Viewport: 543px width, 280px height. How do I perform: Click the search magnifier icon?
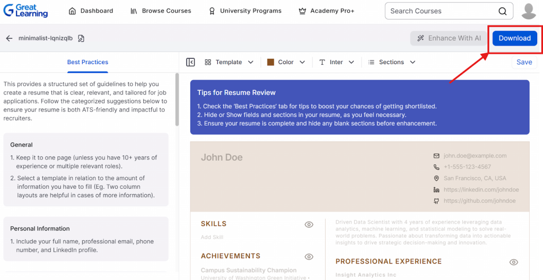(502, 11)
